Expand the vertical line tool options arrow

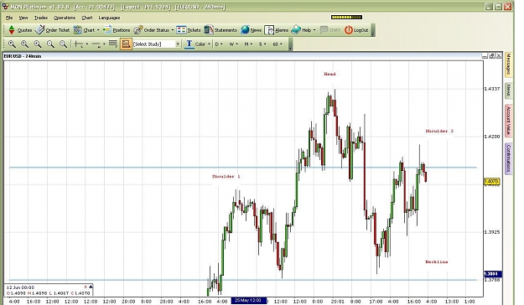click(87, 44)
